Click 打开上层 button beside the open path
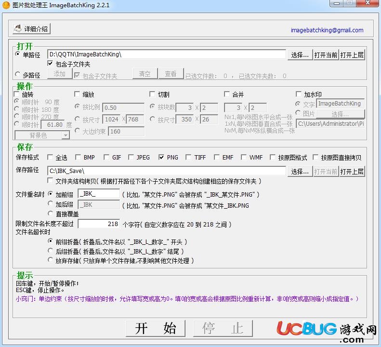Screen dimensions: 381x347 pyautogui.click(x=352, y=55)
